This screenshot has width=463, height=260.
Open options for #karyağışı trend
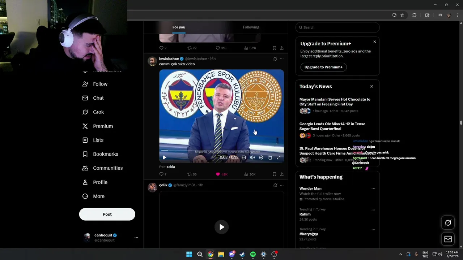pos(373,230)
